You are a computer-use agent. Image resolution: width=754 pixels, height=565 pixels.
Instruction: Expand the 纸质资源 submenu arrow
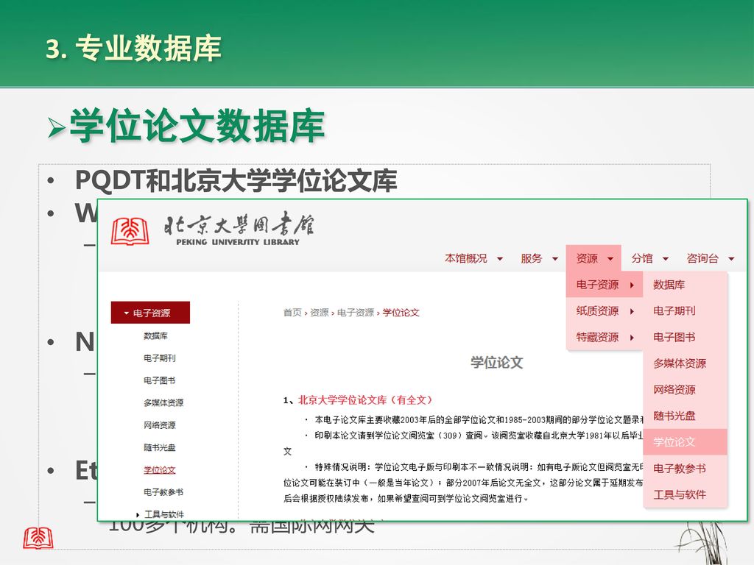632,311
